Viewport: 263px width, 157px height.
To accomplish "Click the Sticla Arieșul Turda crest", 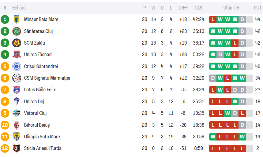I will click(17, 148).
